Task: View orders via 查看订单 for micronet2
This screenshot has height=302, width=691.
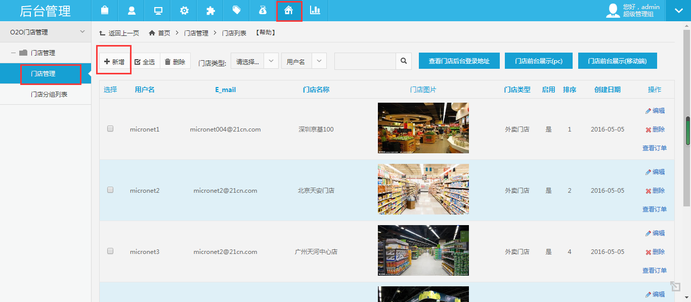Action: click(x=655, y=209)
